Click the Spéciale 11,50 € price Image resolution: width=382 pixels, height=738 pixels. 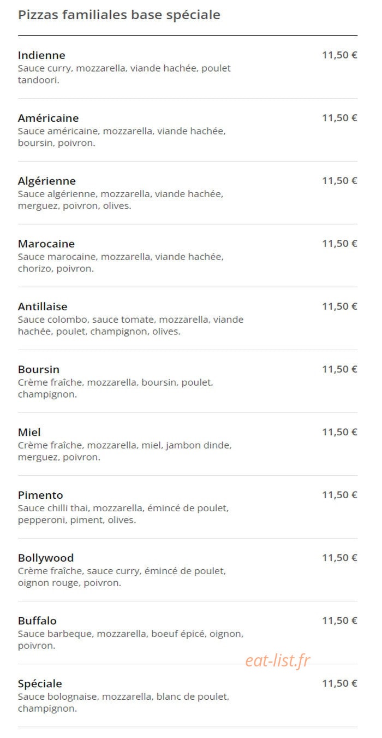339,683
